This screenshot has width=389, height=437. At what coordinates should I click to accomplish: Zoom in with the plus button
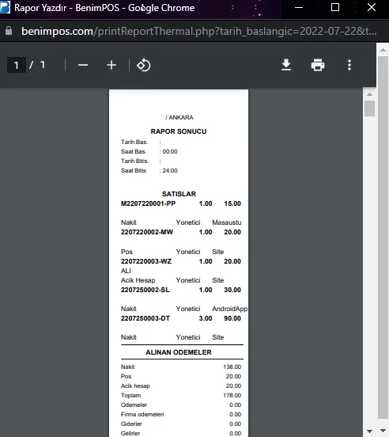(111, 65)
